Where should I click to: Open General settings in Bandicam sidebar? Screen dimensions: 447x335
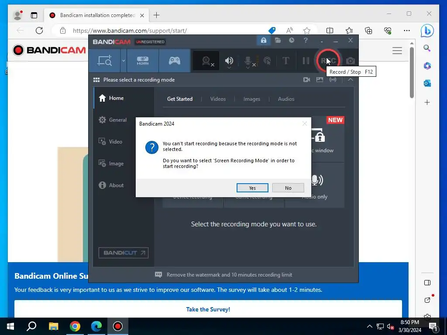pyautogui.click(x=124, y=120)
